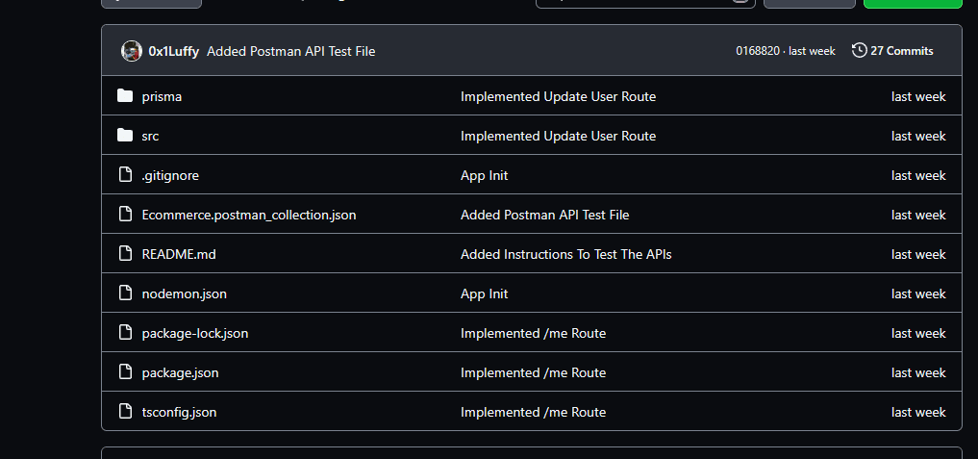Click the tsconfig.json file icon
This screenshot has height=459, width=978.
tap(124, 412)
